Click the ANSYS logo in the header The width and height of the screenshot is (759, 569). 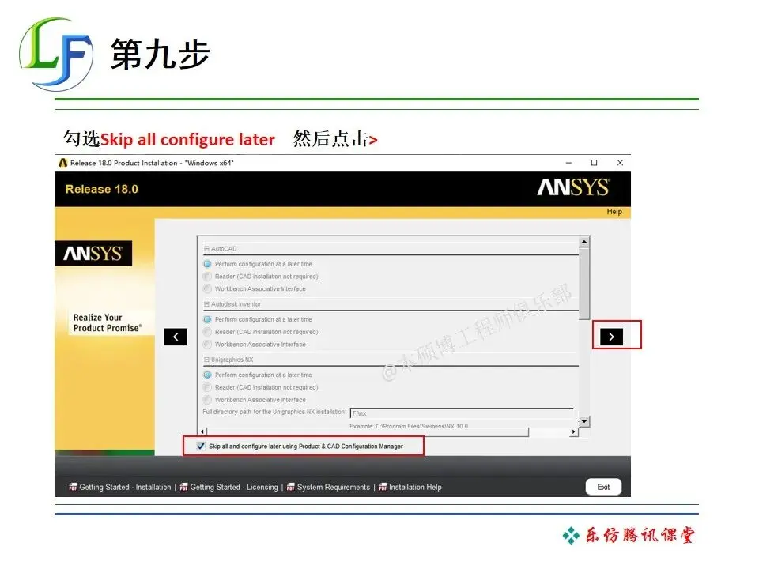point(574,187)
